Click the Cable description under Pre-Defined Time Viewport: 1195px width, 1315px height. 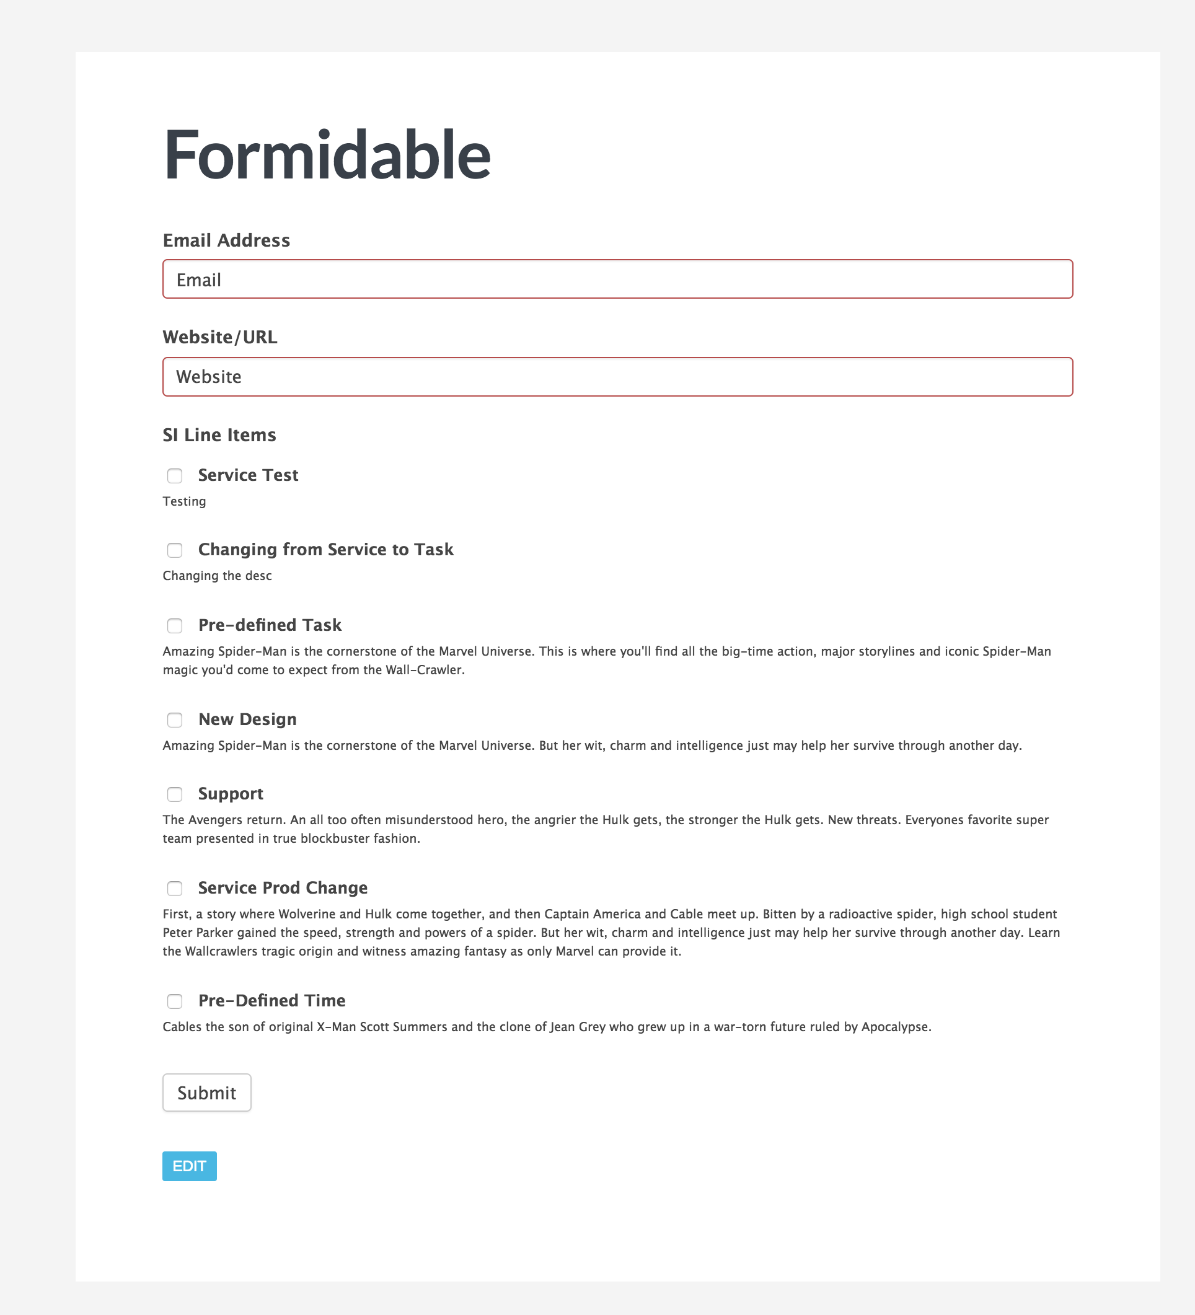click(x=547, y=1027)
